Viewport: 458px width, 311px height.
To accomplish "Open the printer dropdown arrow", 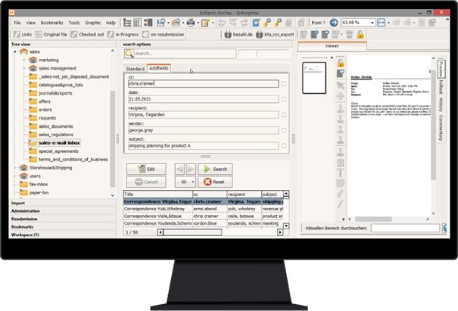I will click(x=198, y=23).
